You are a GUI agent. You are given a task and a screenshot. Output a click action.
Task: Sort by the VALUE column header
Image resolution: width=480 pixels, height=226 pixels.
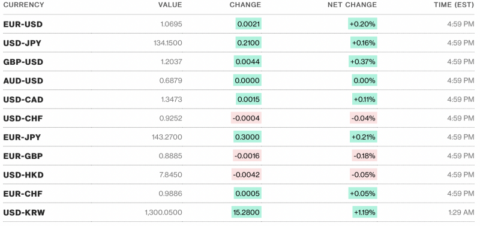coord(170,5)
